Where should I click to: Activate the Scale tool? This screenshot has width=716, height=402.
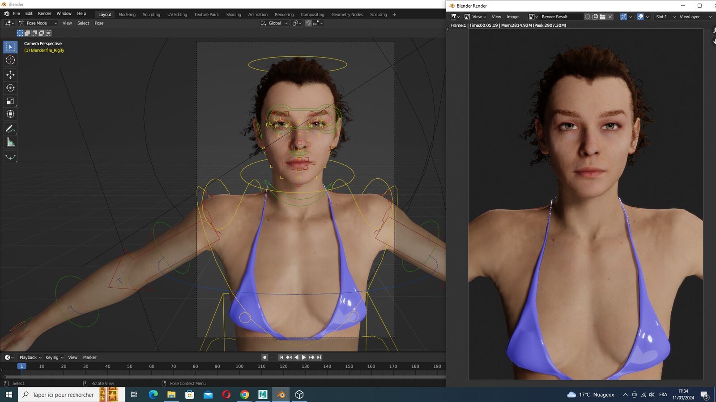[10, 101]
